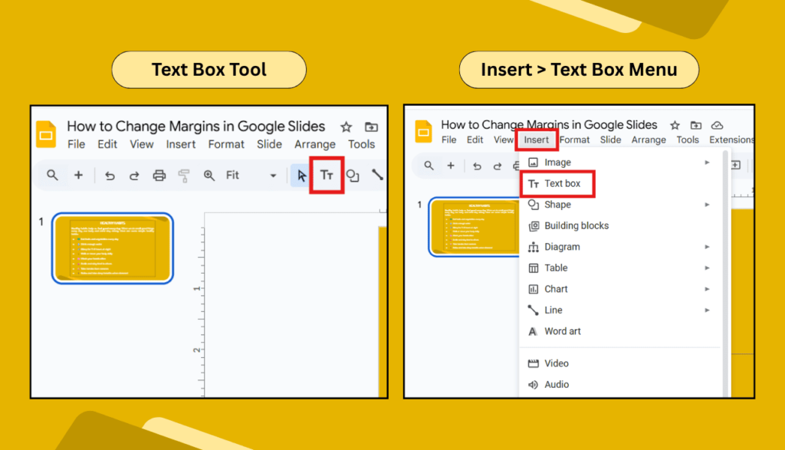
Task: Click the Slides logo in the left screenshot
Action: 46,134
